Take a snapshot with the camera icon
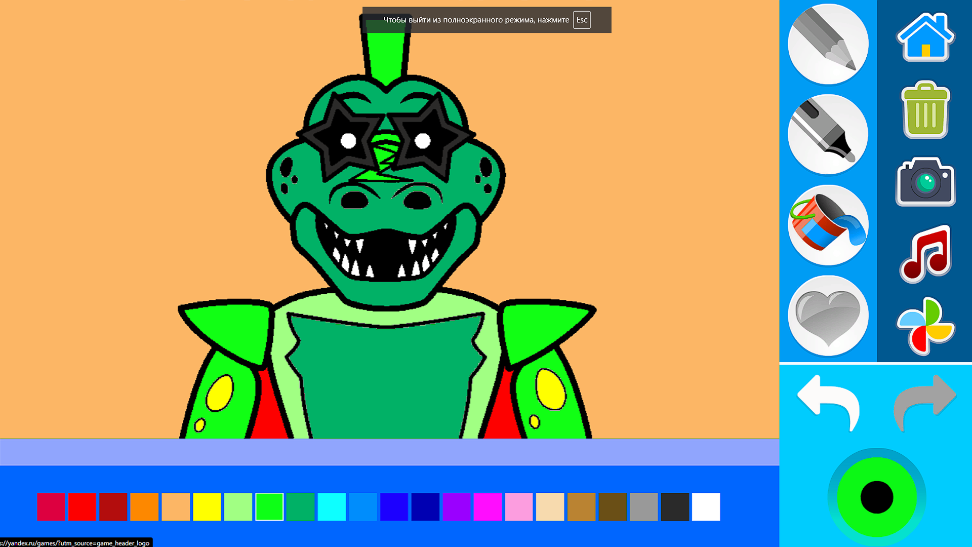This screenshot has width=972, height=547. [x=925, y=182]
